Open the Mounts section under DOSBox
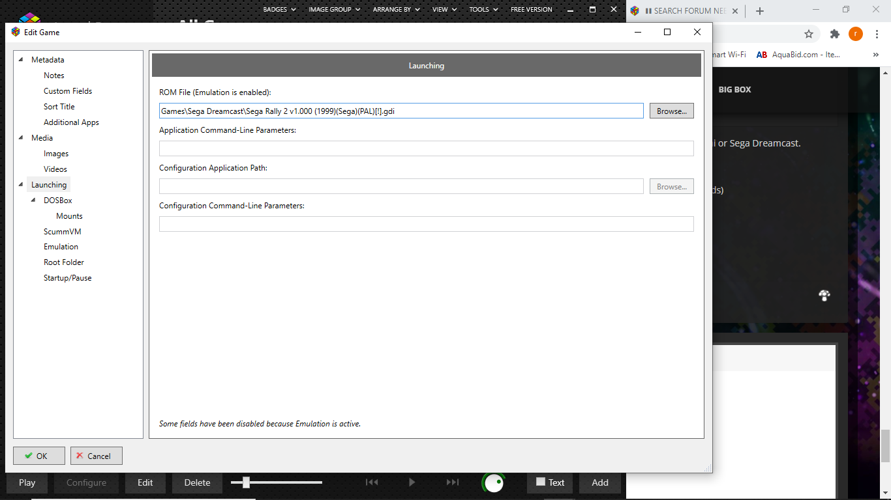 pyautogui.click(x=69, y=216)
